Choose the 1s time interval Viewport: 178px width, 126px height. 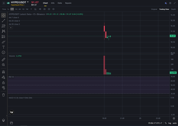(8, 9)
